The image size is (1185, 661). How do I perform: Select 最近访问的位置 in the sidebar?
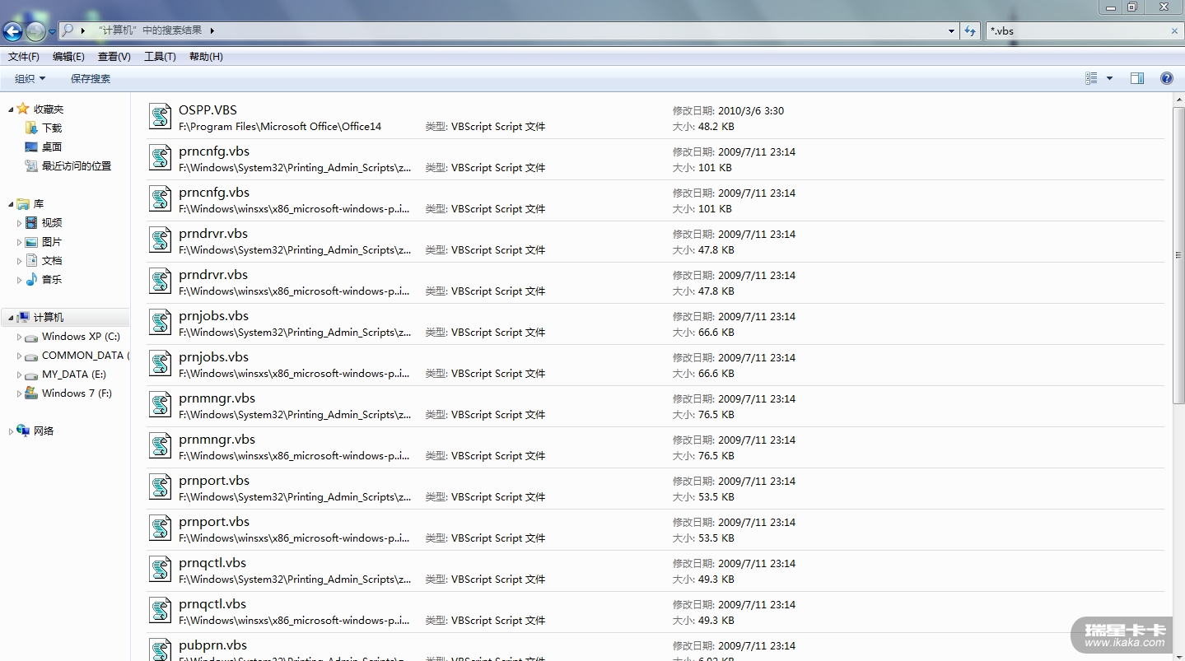coord(77,166)
